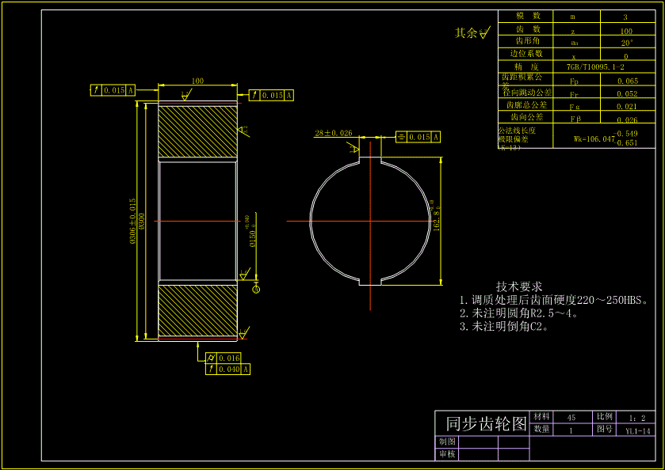
Task: Select the Ø300 diameter dimension
Action: pyautogui.click(x=142, y=221)
